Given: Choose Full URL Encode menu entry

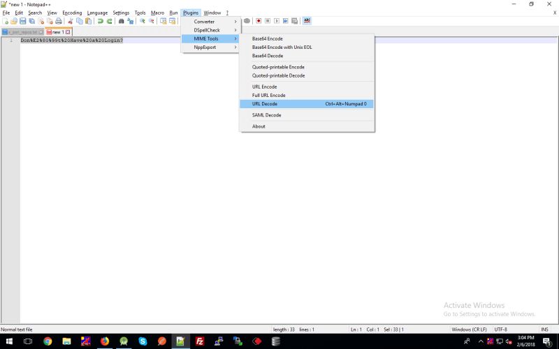Looking at the screenshot, I should (307, 95).
